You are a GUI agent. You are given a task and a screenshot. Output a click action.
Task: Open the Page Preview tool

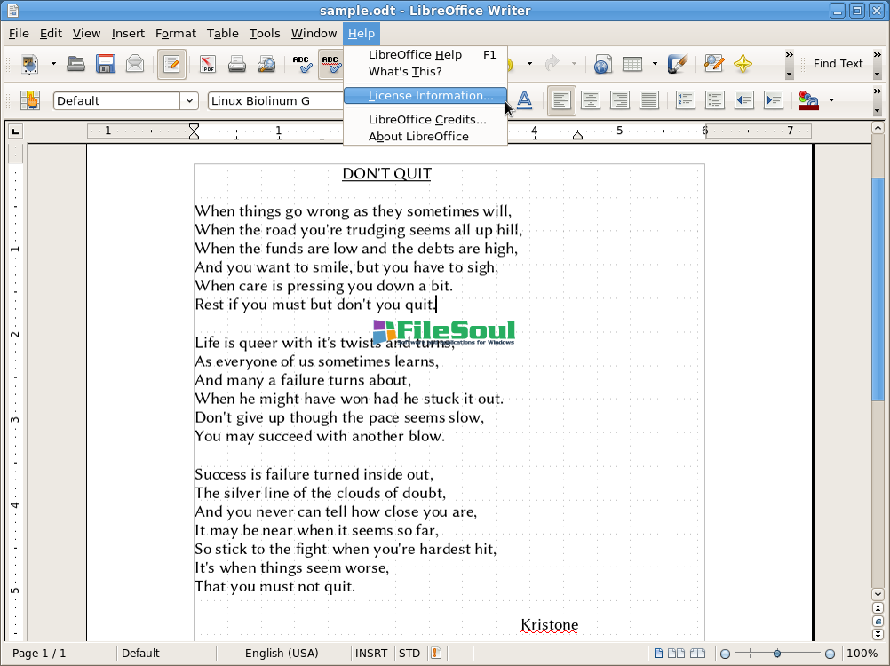(x=266, y=64)
